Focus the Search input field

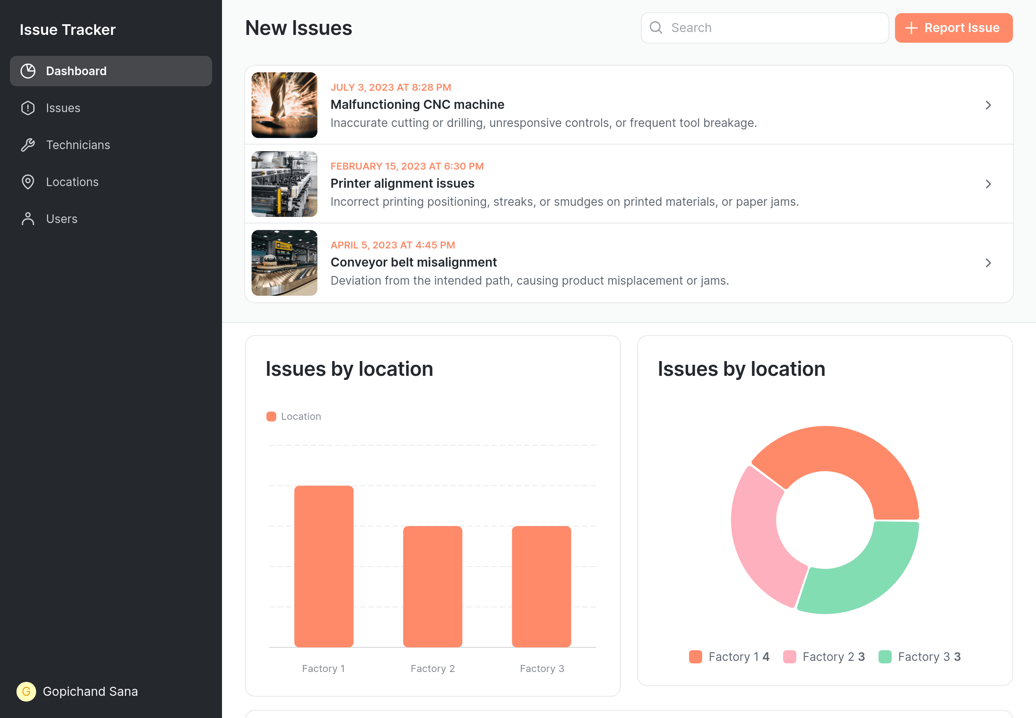[x=765, y=28]
